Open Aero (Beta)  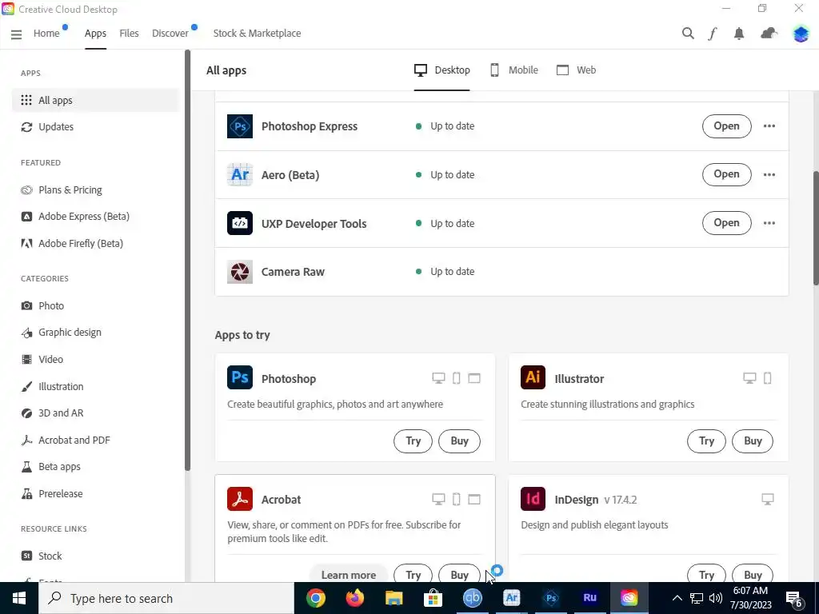coord(726,174)
